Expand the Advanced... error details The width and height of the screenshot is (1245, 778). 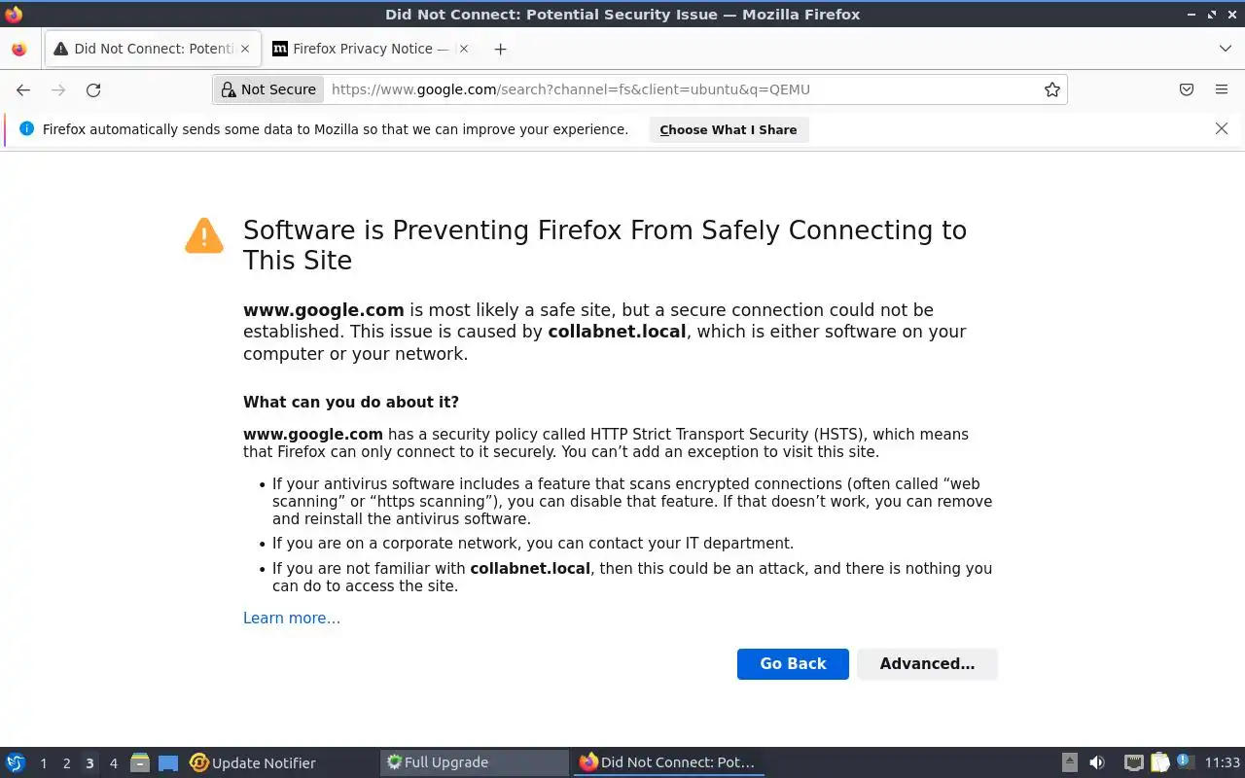point(927,663)
